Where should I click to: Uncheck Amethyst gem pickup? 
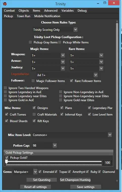tap(69, 172)
